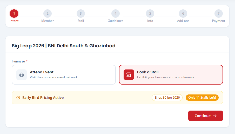This screenshot has width=235, height=134.
Task: Jump to step 2 Member
Action: [x=48, y=14]
